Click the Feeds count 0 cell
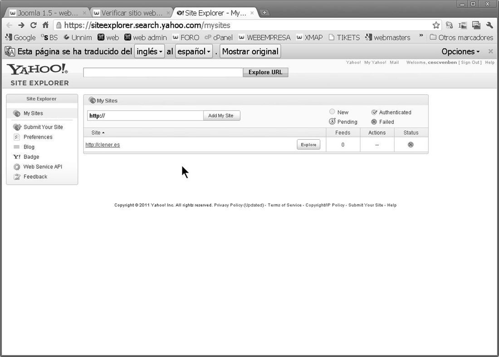The image size is (499, 357). coord(343,145)
